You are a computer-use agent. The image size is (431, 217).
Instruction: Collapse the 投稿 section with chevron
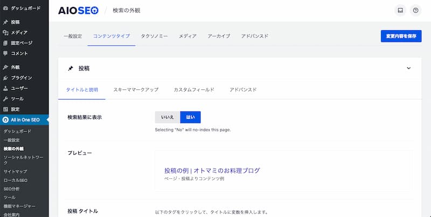click(x=409, y=68)
